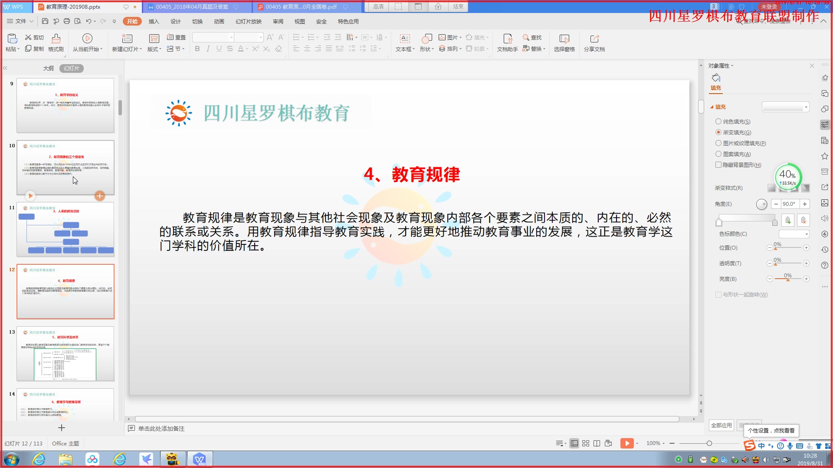Collapse the Fill (填充) section expander
This screenshot has height=468, width=833.
click(x=712, y=107)
